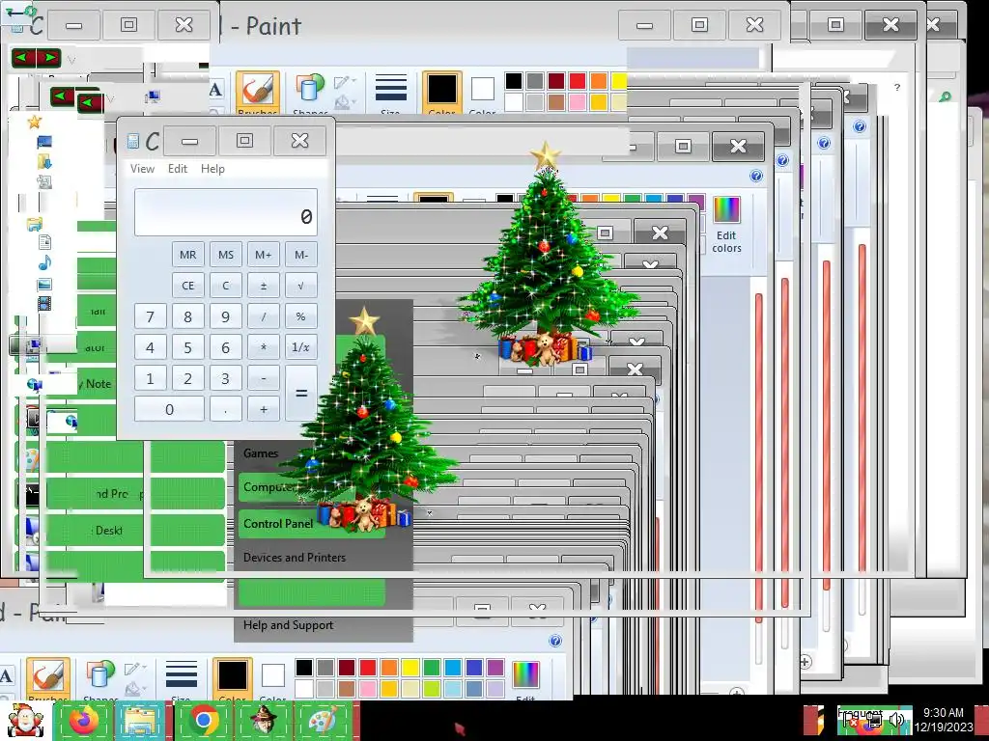Click Calculator MR button
989x741 pixels.
point(188,255)
